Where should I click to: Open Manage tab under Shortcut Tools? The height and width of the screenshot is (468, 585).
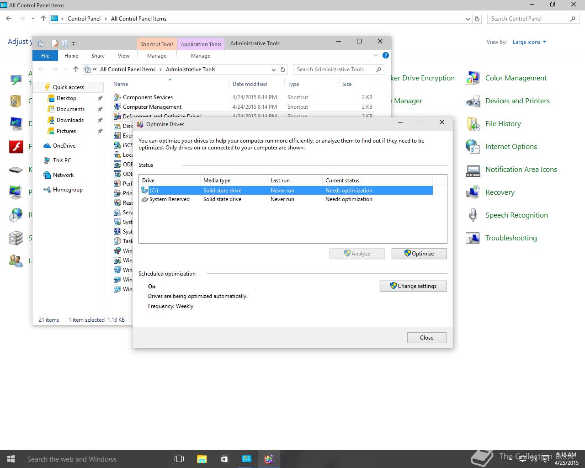point(157,56)
